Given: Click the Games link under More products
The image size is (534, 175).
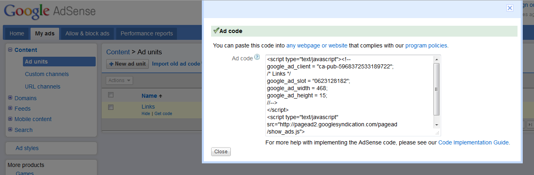Looking at the screenshot, I should [24, 173].
